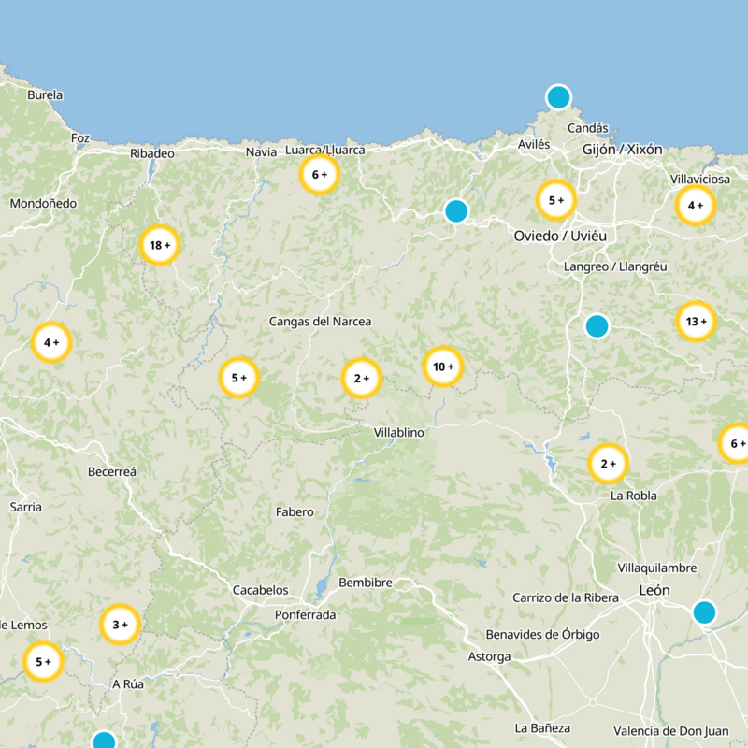The image size is (748, 748).
Task: Select the blue marker south of A Rúa
Action: pyautogui.click(x=104, y=741)
